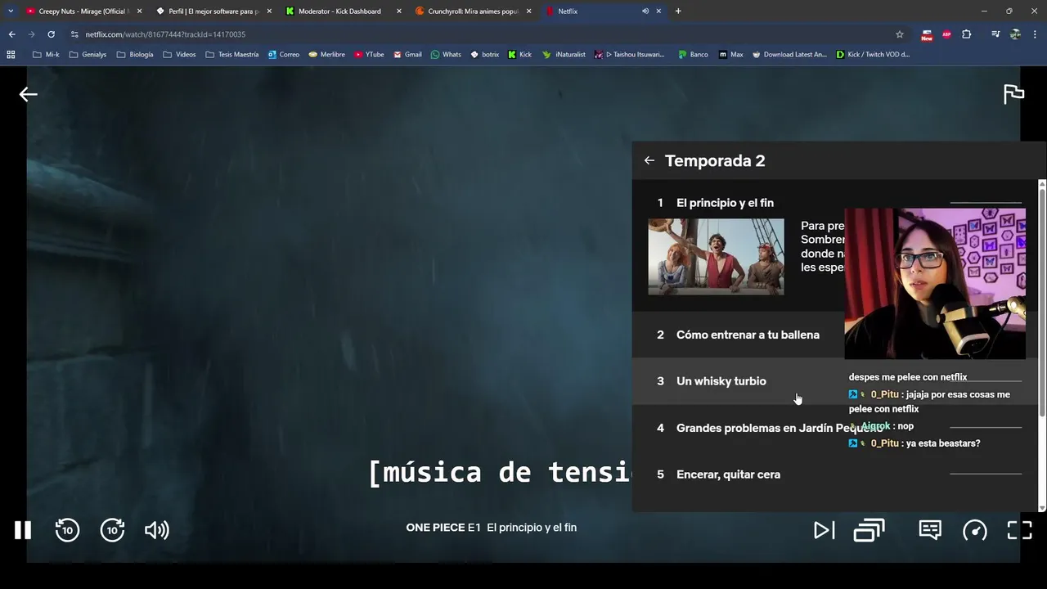Switch to Moderator - Kick Dashboard tab
This screenshot has width=1047, height=589.
[344, 11]
